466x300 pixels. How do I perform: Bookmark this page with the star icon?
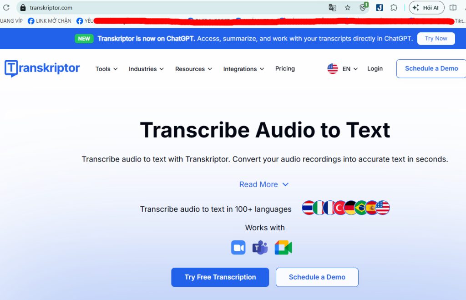347,7
